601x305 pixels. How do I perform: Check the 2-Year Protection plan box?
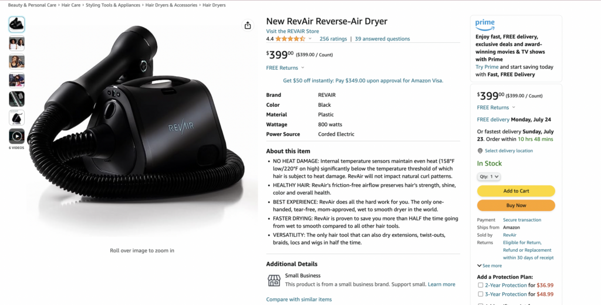[x=480, y=285]
